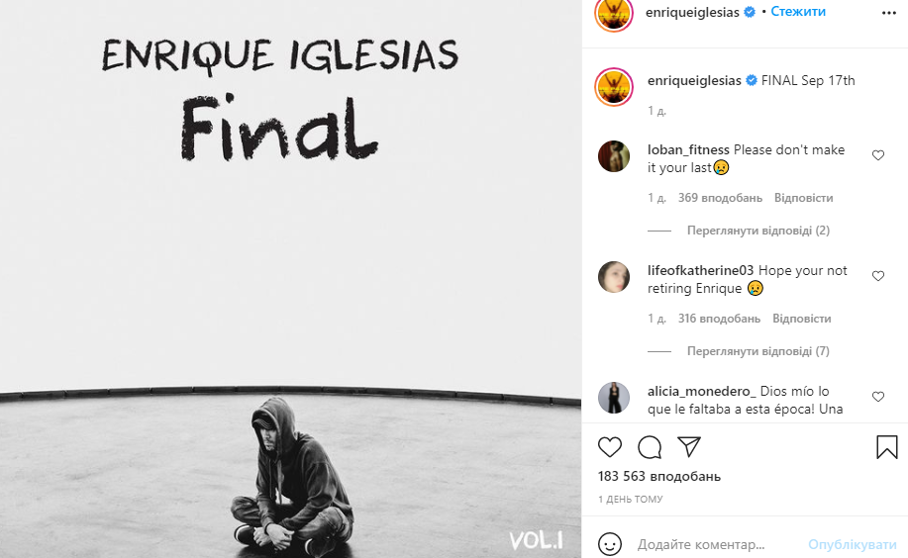Open the emoji picker smiley icon
Screen dimensions: 908x558
pos(610,545)
